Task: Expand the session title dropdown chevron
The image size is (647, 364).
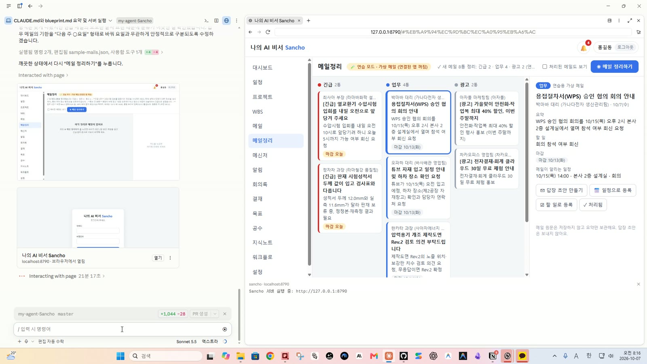Action: [110, 21]
